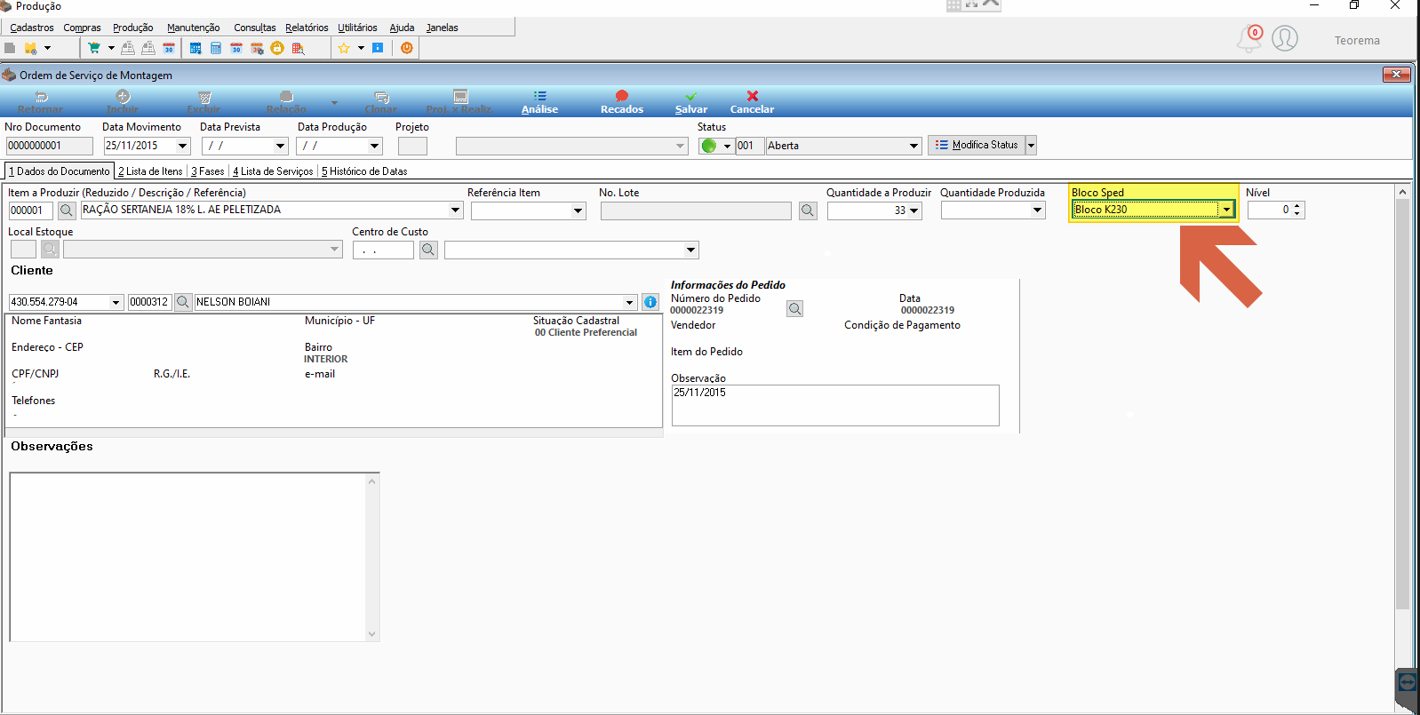Click the Centro de Custo search magnifier
1420x715 pixels.
428,250
